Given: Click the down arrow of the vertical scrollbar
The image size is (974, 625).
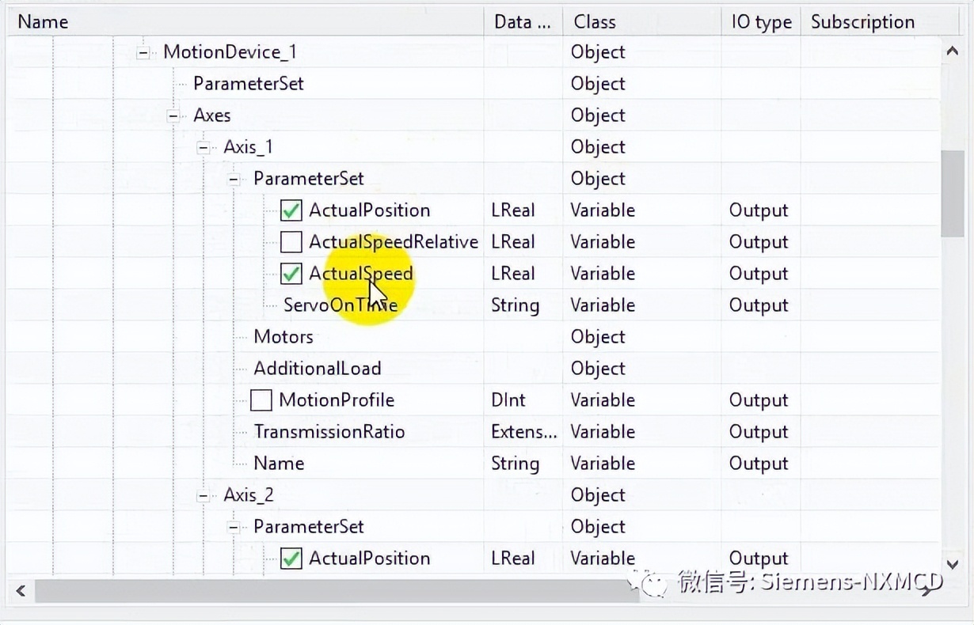Looking at the screenshot, I should 952,565.
